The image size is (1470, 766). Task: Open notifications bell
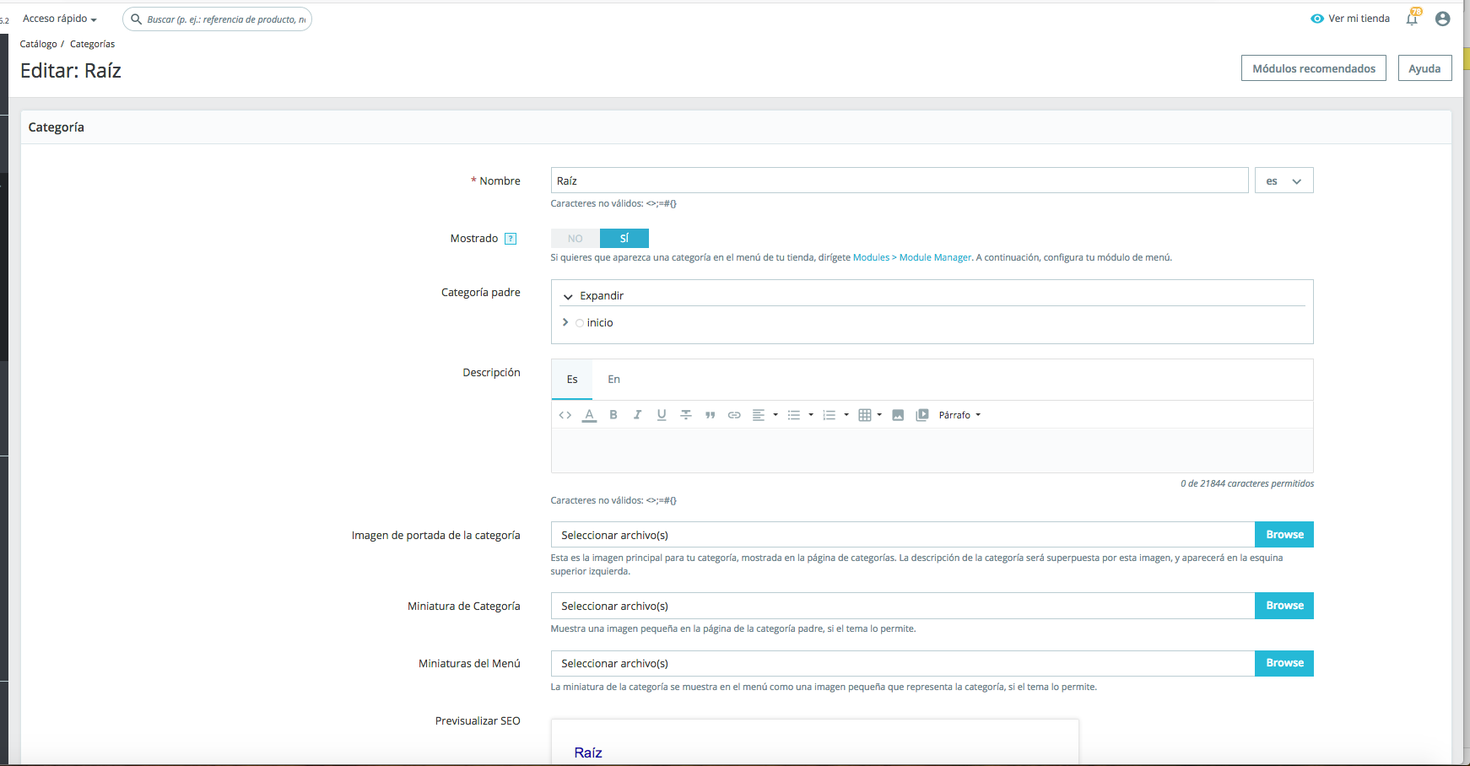[x=1413, y=18]
